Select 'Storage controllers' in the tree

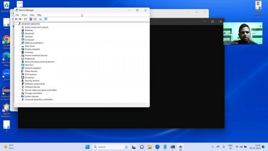point(33,93)
